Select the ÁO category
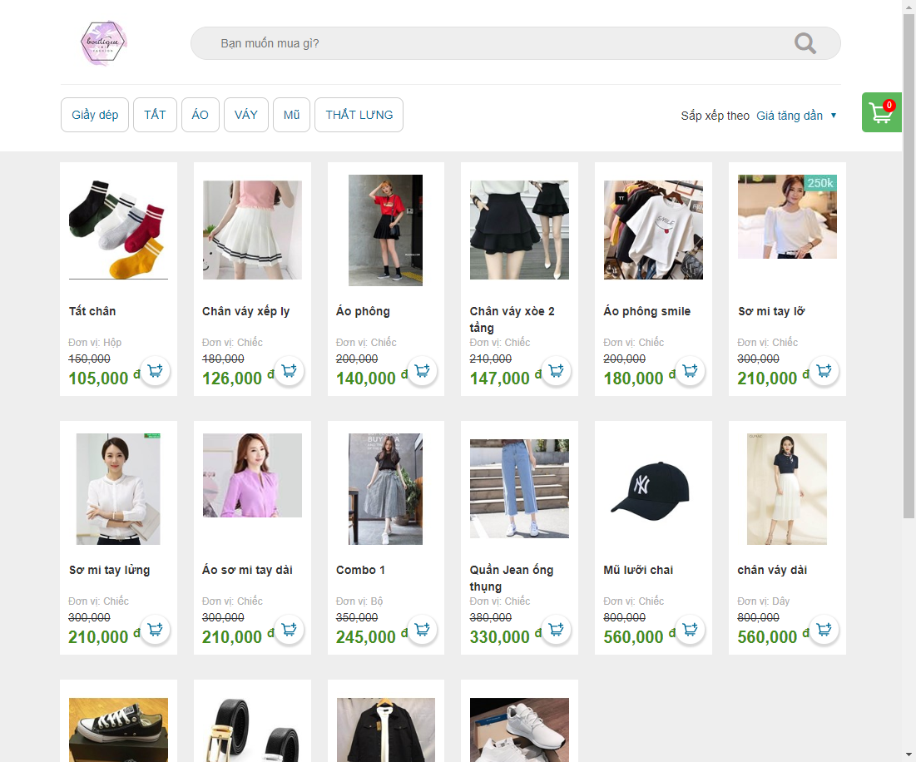Screen dimensions: 916x762 200,115
